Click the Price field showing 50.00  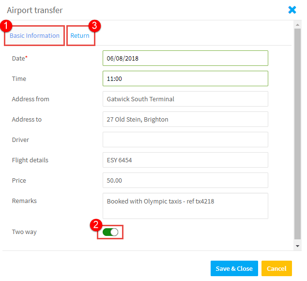tap(185, 181)
